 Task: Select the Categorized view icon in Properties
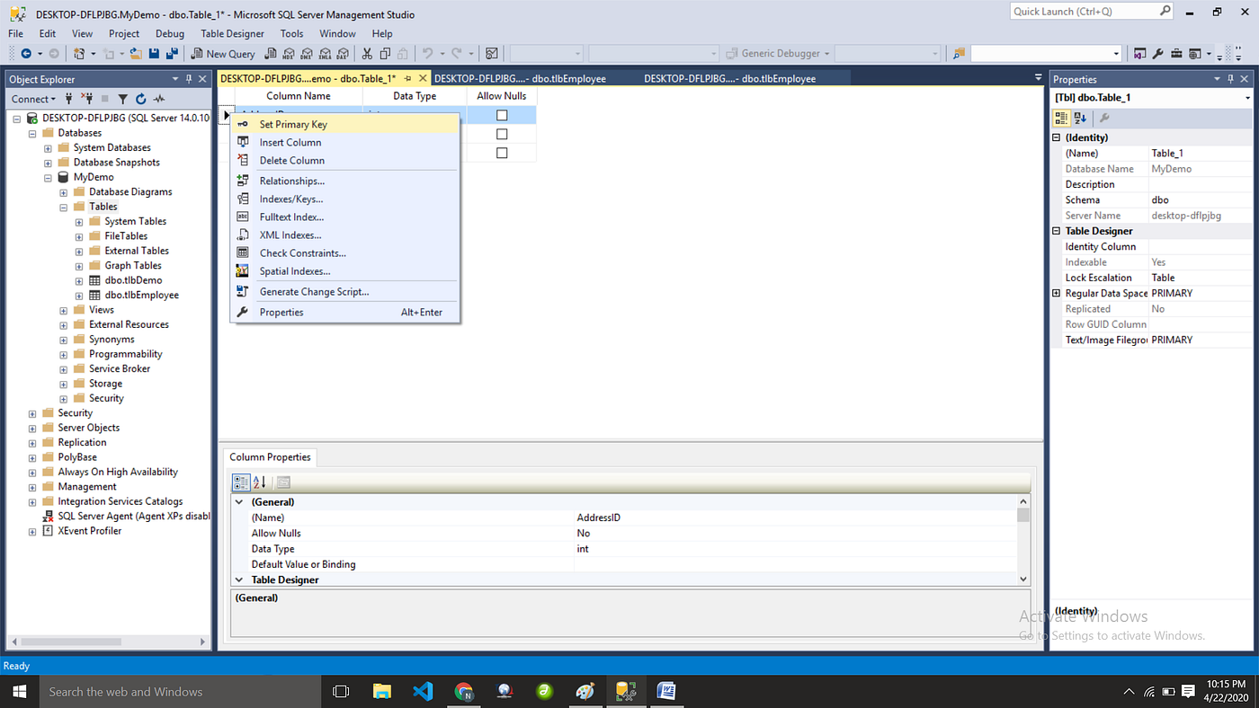point(1061,118)
